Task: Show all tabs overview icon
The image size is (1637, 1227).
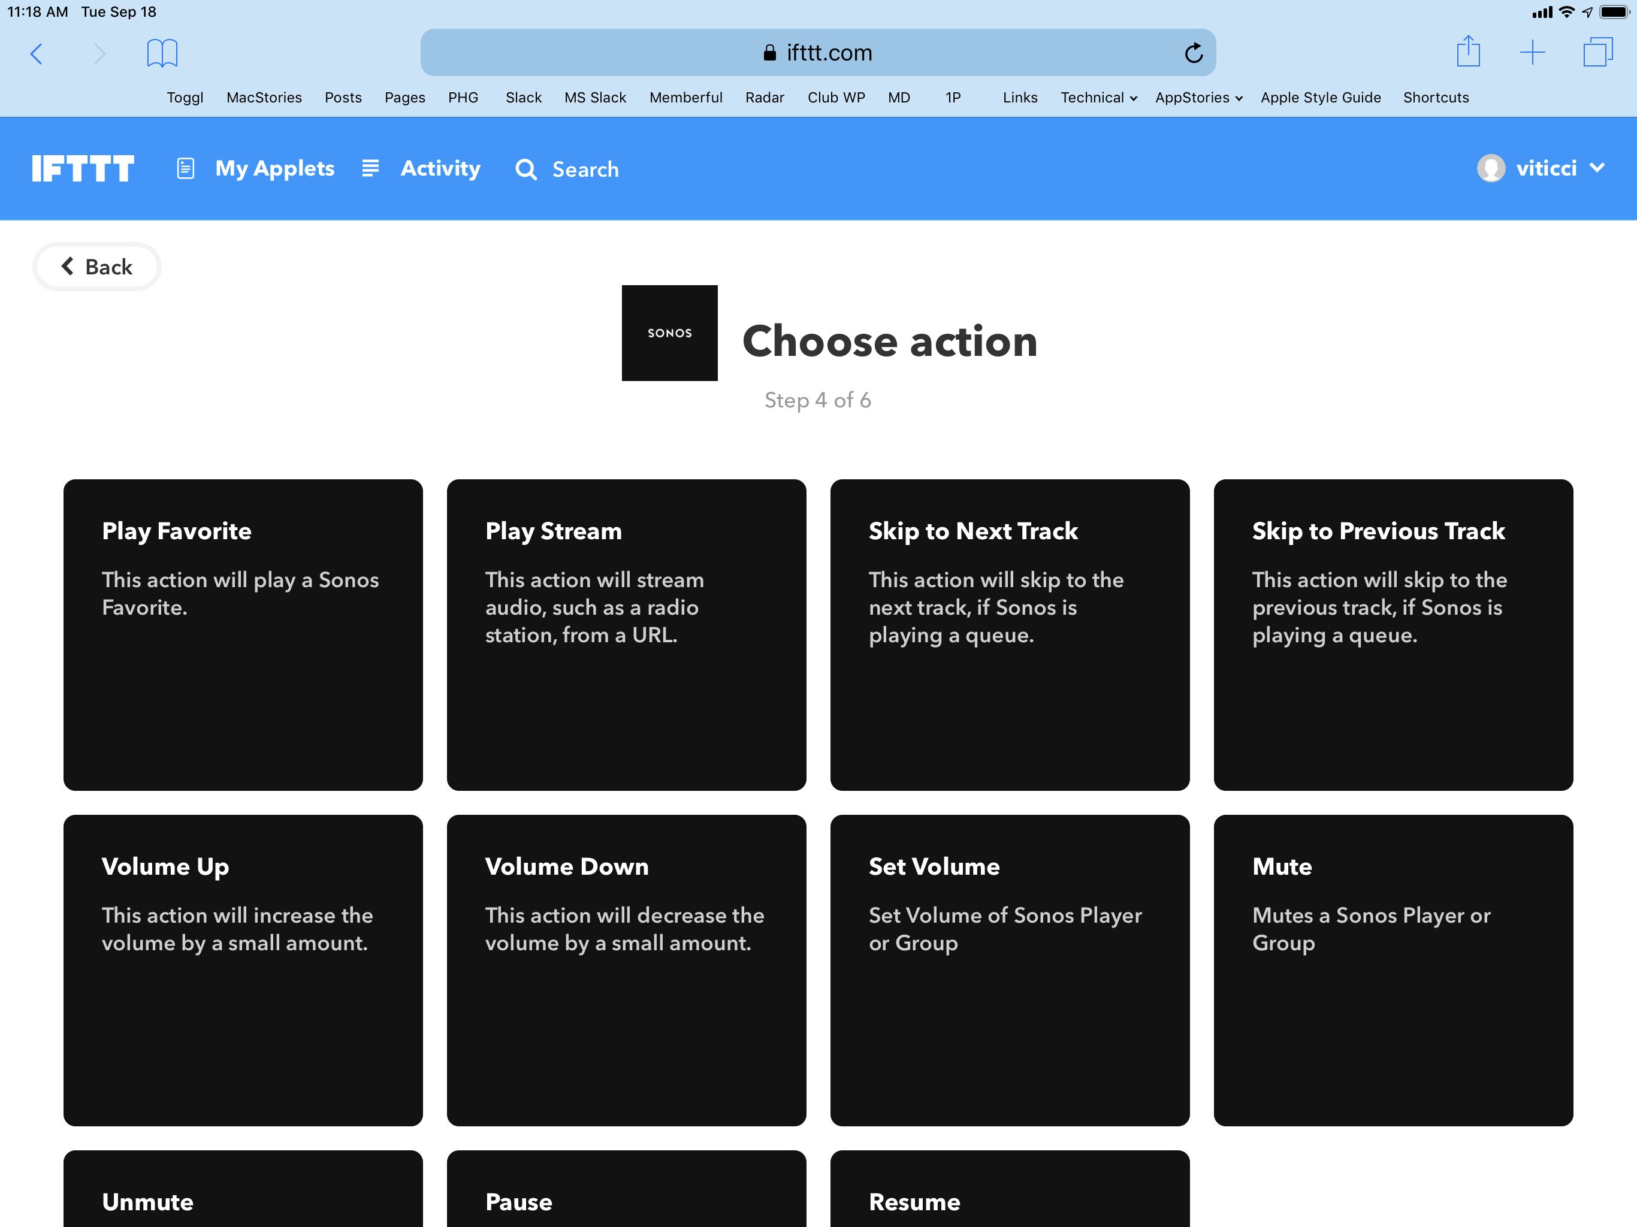Action: [x=1598, y=53]
